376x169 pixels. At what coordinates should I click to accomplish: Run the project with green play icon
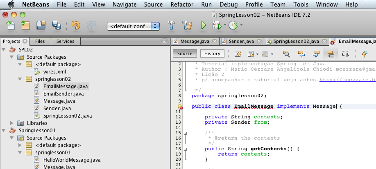[203, 25]
